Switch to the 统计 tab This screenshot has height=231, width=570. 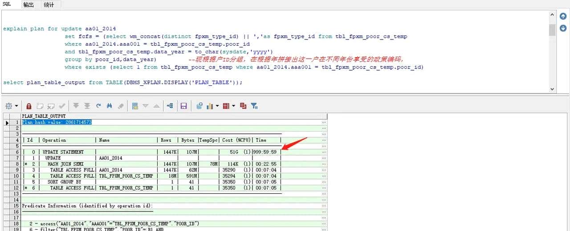49,4
